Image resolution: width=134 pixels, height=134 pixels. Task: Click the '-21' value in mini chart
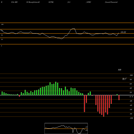coord(86,127)
